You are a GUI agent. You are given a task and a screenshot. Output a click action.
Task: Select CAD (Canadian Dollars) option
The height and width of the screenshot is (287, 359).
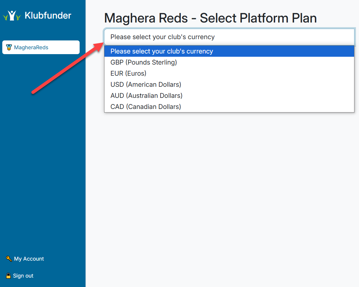tap(146, 107)
